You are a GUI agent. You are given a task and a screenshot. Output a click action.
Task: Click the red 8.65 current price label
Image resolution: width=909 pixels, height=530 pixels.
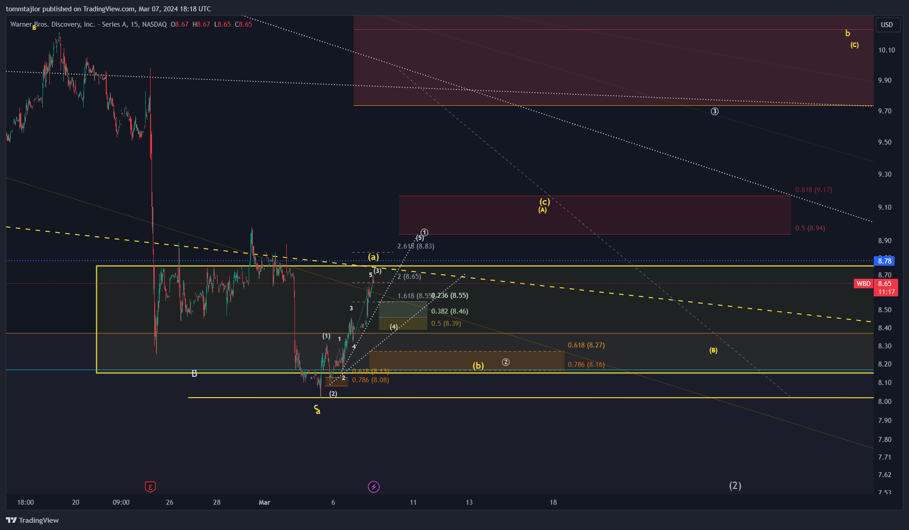pos(885,284)
